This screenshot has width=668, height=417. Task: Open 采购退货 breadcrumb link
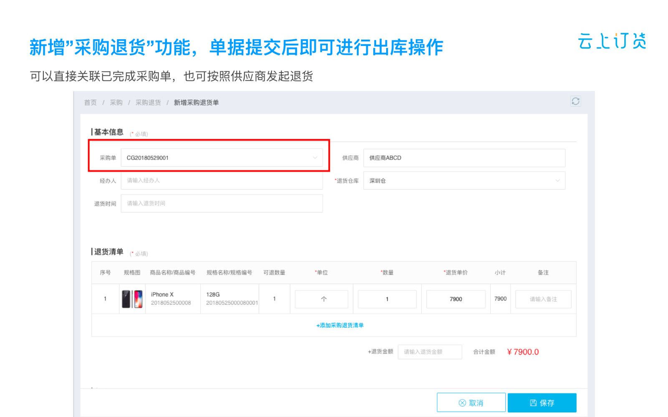(148, 103)
